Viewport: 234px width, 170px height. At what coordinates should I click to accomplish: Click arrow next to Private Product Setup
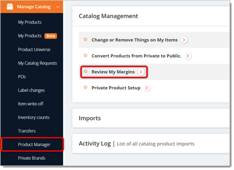click(147, 88)
